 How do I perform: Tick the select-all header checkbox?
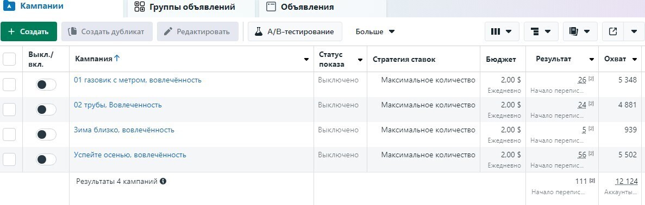pos(9,59)
